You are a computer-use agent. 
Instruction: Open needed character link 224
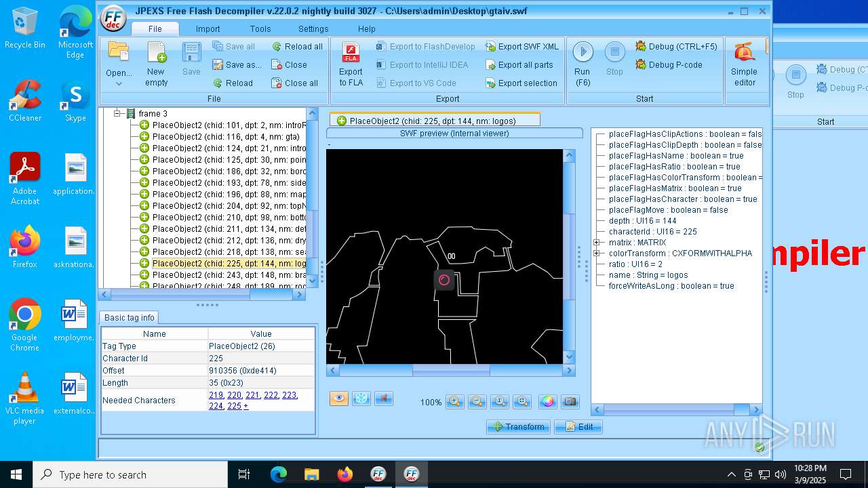coord(216,406)
